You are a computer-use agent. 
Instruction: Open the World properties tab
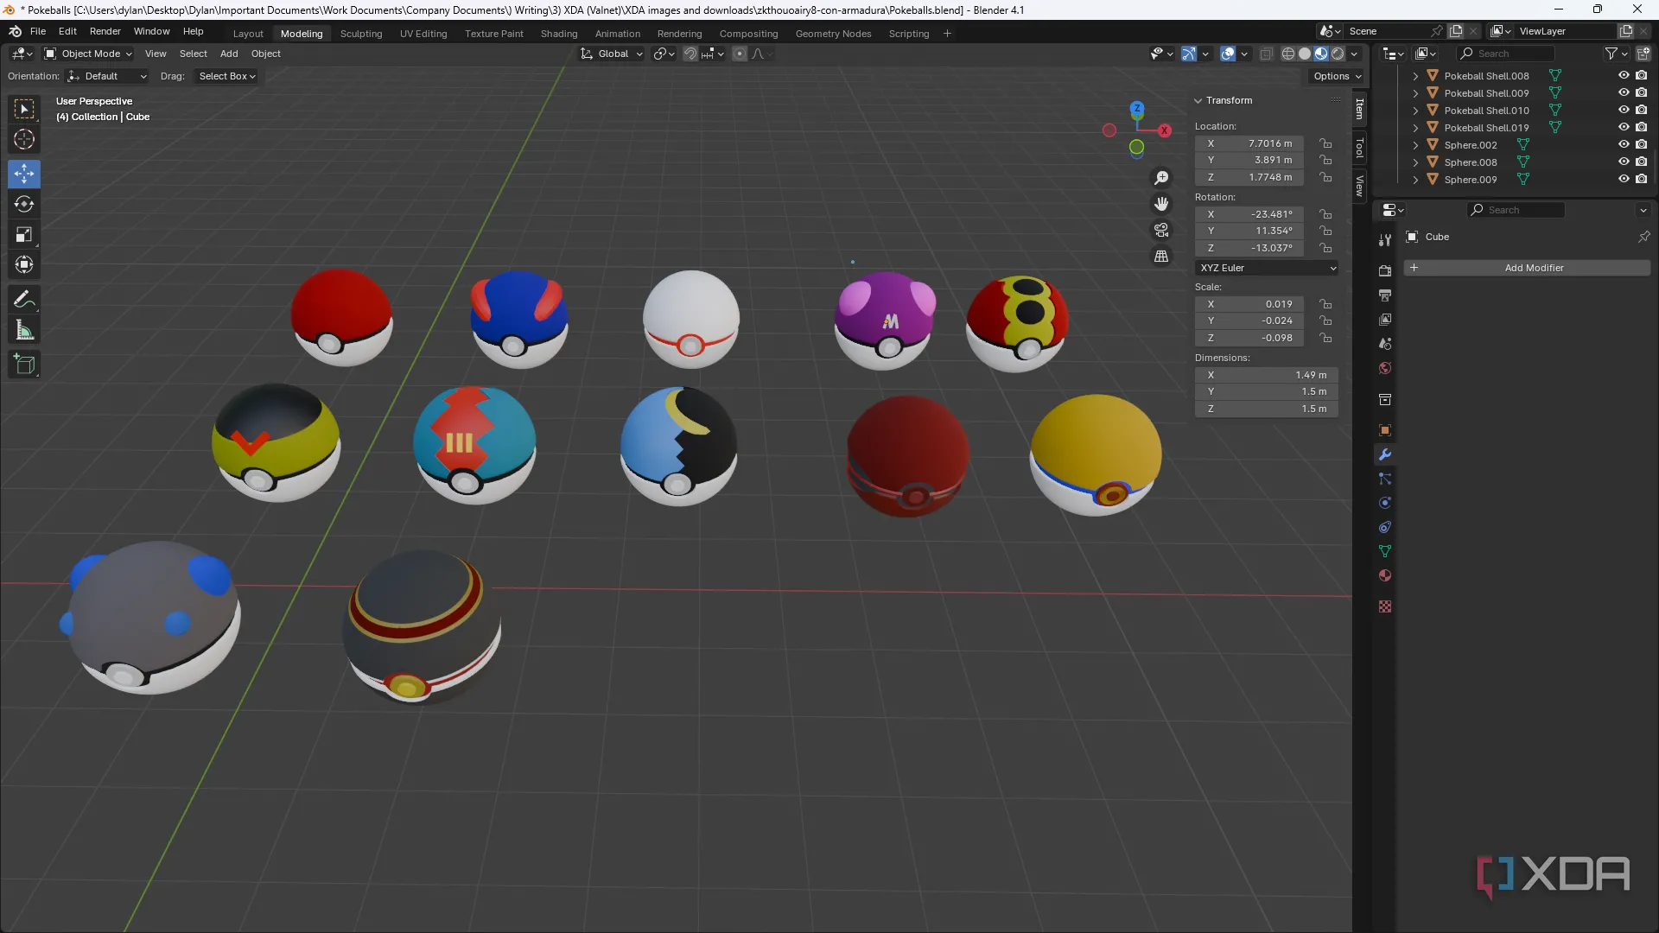[x=1385, y=368]
